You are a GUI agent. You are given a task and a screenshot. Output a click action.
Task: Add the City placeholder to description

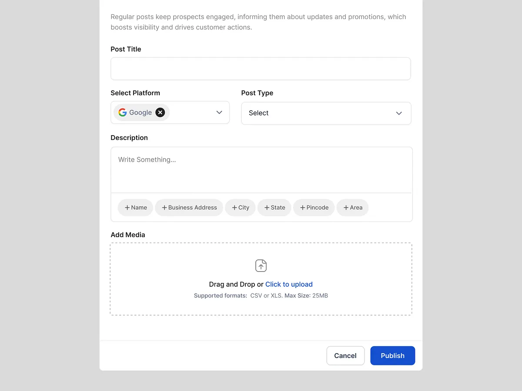pyautogui.click(x=240, y=208)
